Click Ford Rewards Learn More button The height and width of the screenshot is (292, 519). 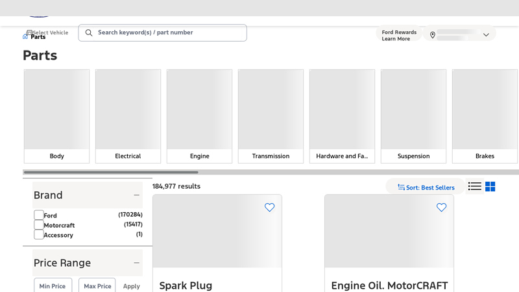tap(399, 35)
